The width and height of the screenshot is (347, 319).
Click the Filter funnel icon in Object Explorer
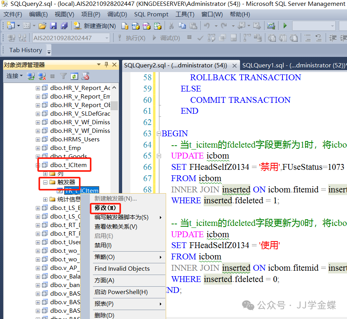click(63, 76)
